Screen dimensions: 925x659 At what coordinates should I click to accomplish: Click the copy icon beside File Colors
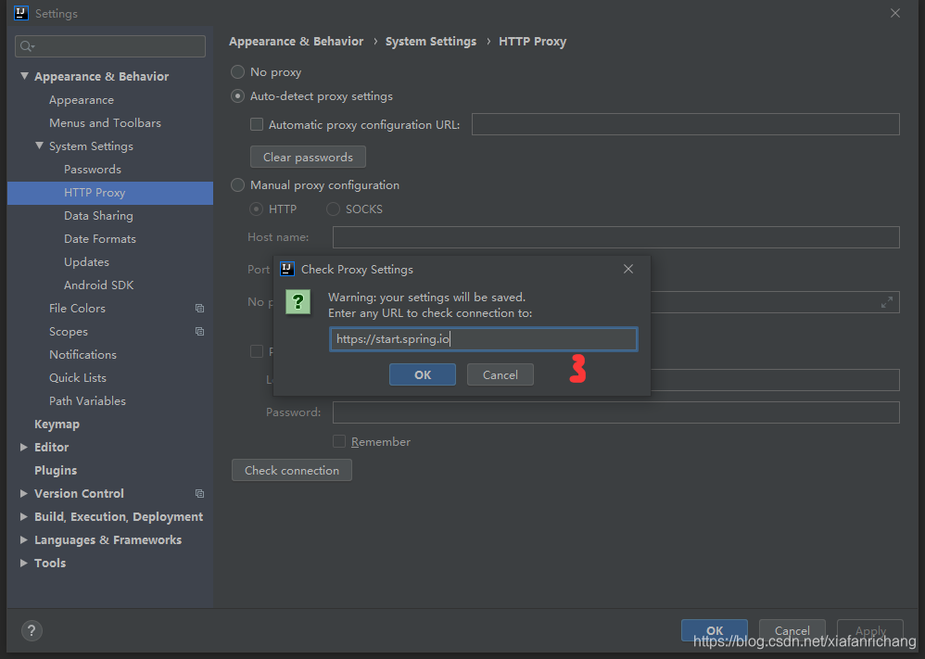[199, 308]
